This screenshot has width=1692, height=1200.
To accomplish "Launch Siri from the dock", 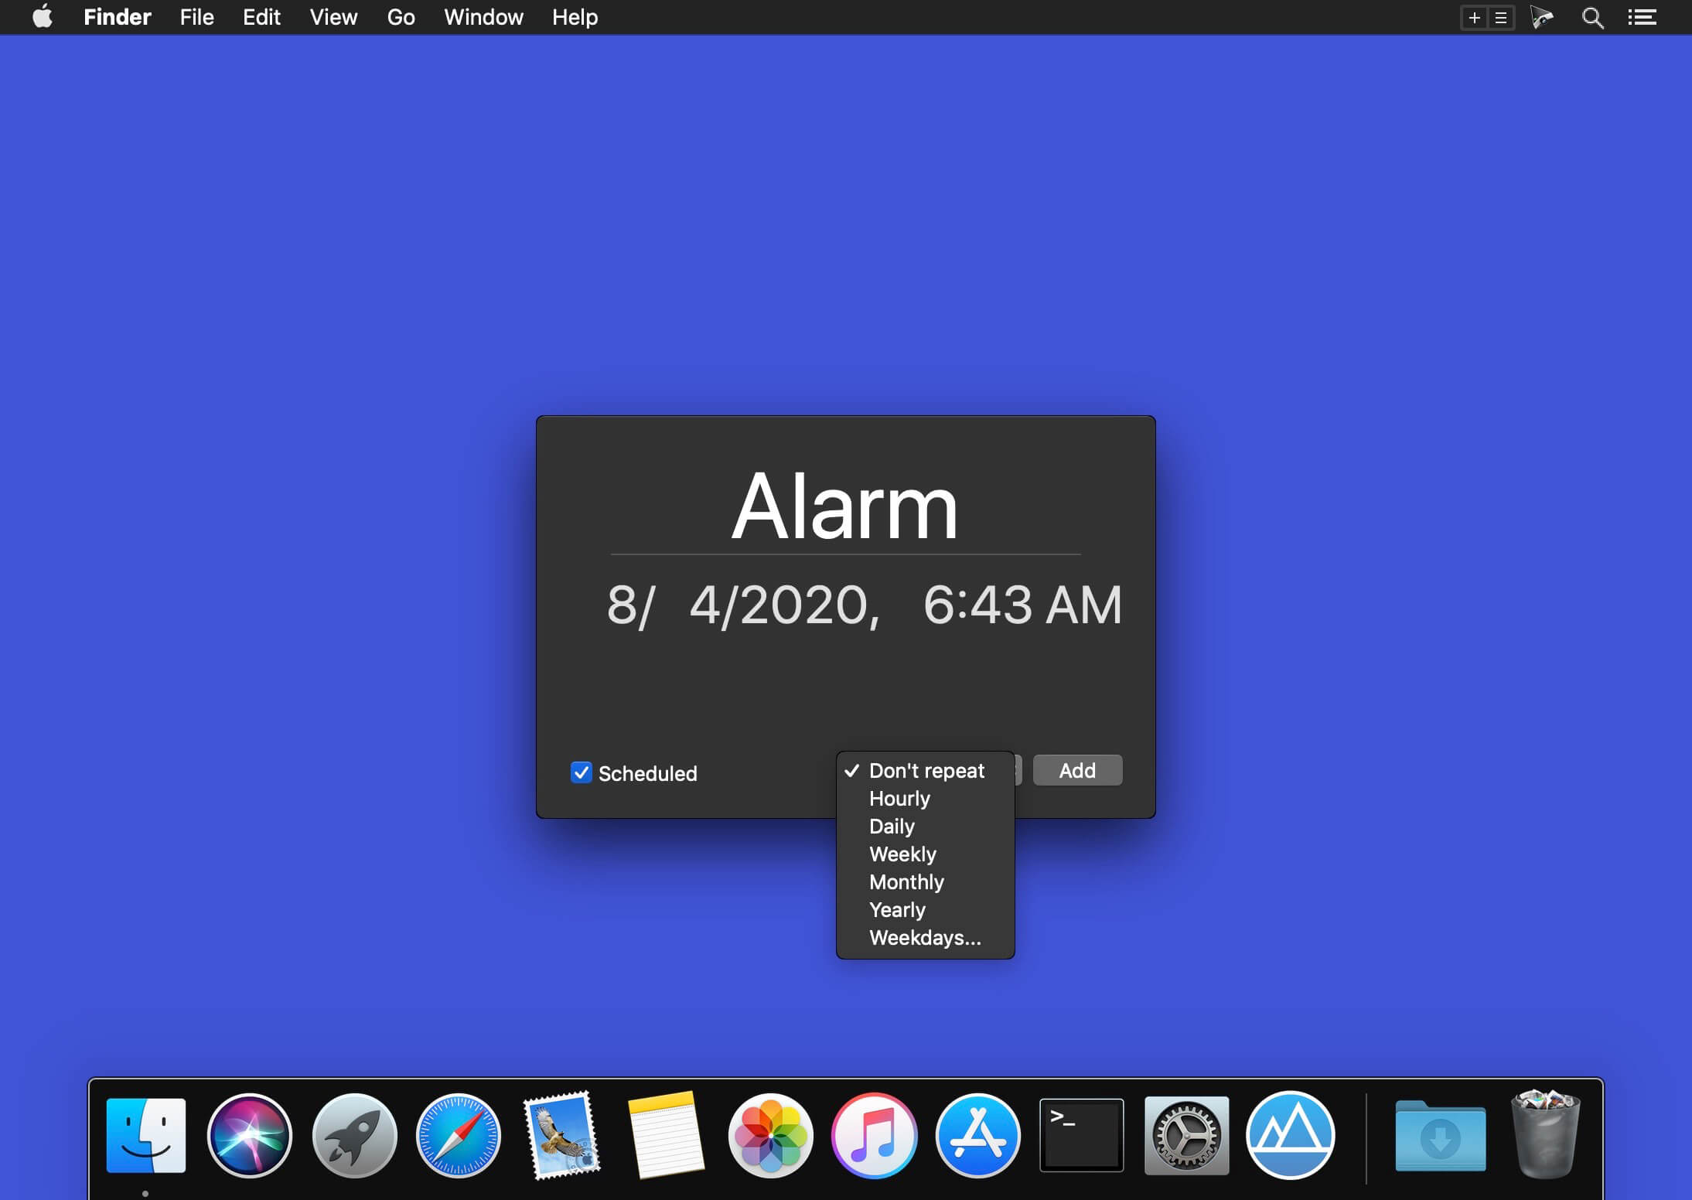I will point(250,1135).
